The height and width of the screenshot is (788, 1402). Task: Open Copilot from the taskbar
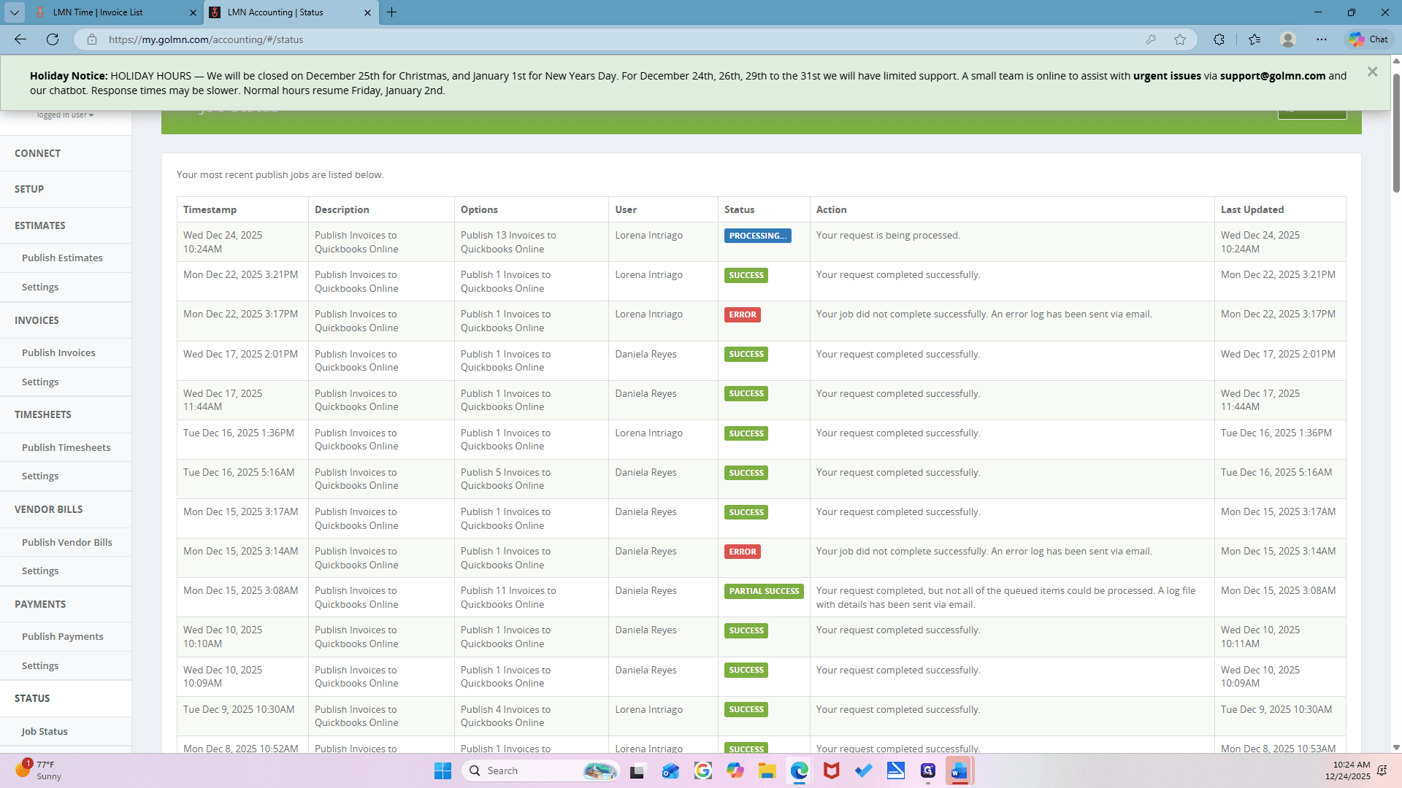coord(735,770)
